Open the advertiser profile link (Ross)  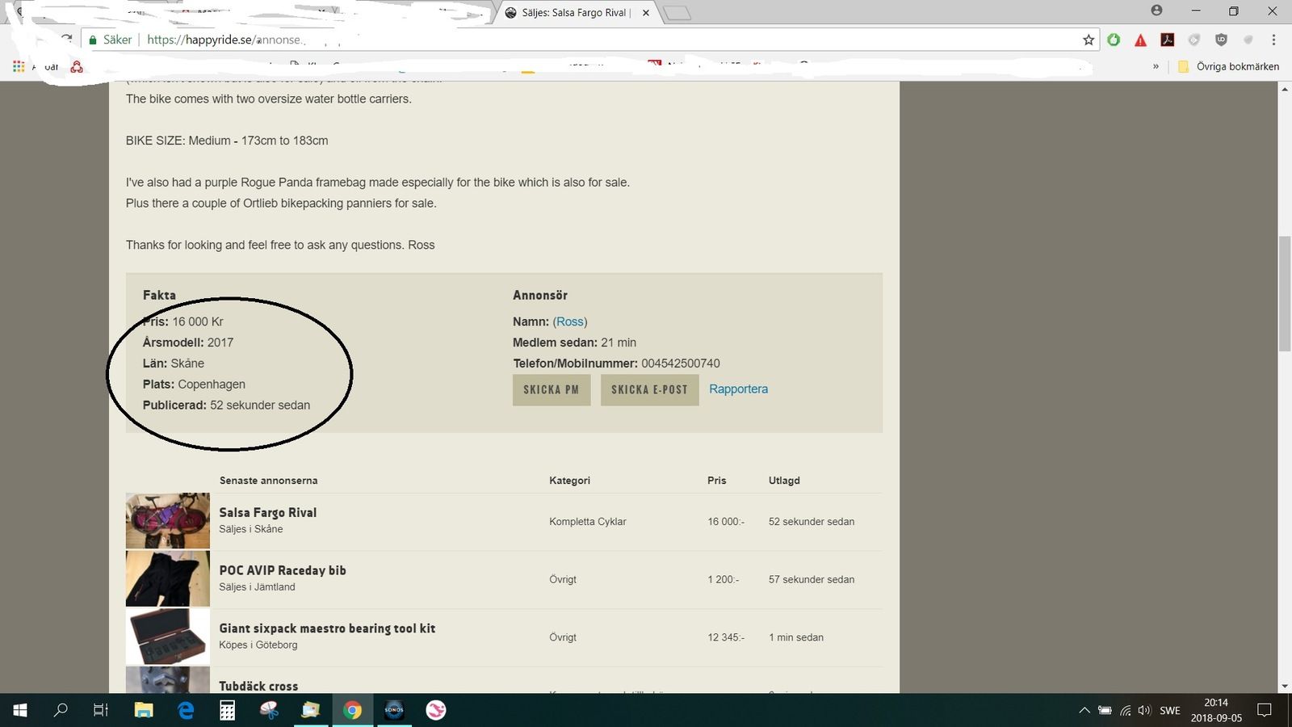pyautogui.click(x=569, y=321)
